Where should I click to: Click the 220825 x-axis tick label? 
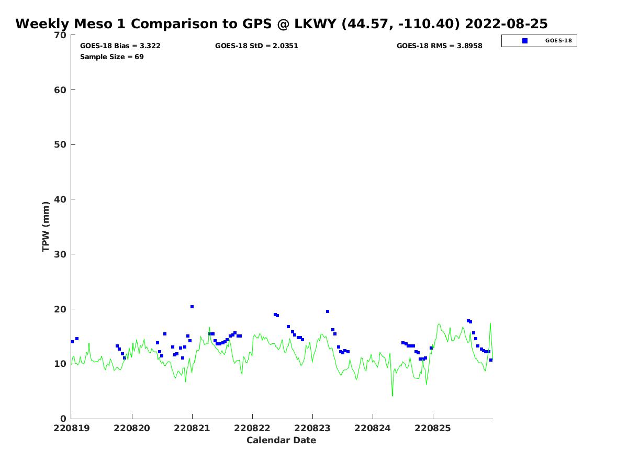pyautogui.click(x=433, y=428)
